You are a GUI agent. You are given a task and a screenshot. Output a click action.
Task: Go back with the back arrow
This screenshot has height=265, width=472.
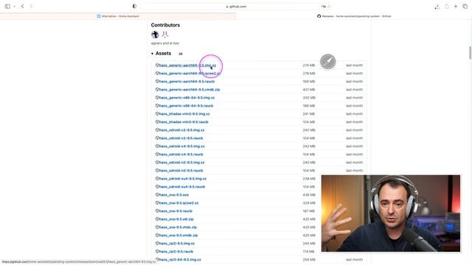point(23,7)
